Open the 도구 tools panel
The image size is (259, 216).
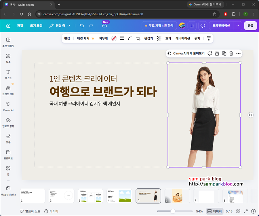pyautogui.click(x=8, y=139)
